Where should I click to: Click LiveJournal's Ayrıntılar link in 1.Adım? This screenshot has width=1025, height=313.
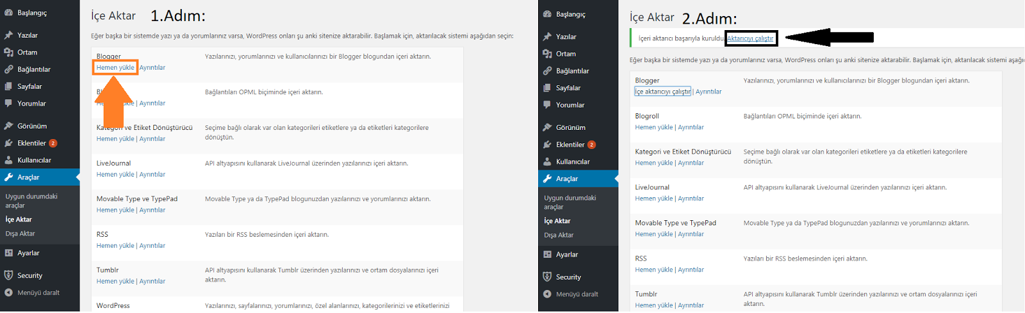click(x=152, y=174)
